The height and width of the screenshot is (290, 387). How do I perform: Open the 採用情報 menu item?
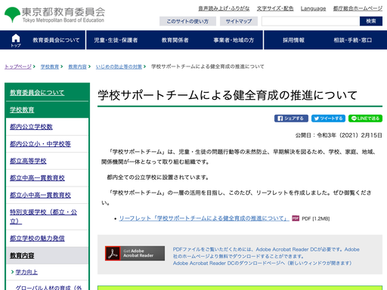[293, 40]
